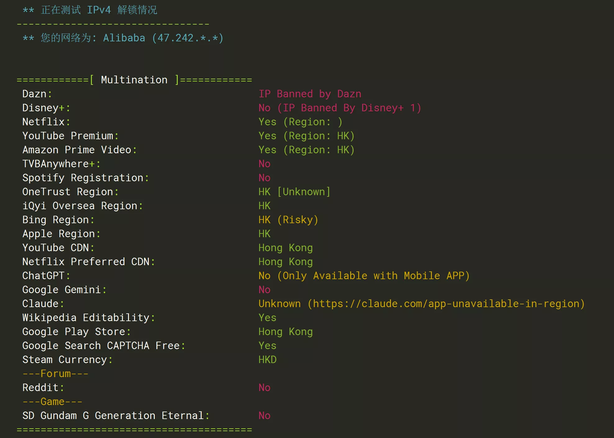Click the Netflix service label
Viewport: 614px width, 438px height.
[44, 122]
